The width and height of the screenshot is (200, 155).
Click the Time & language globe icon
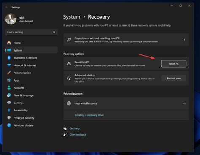point(9,95)
